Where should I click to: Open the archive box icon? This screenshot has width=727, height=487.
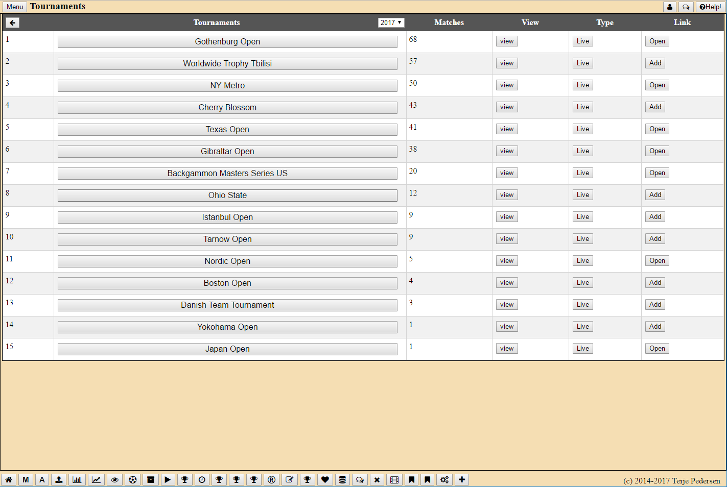tap(151, 480)
